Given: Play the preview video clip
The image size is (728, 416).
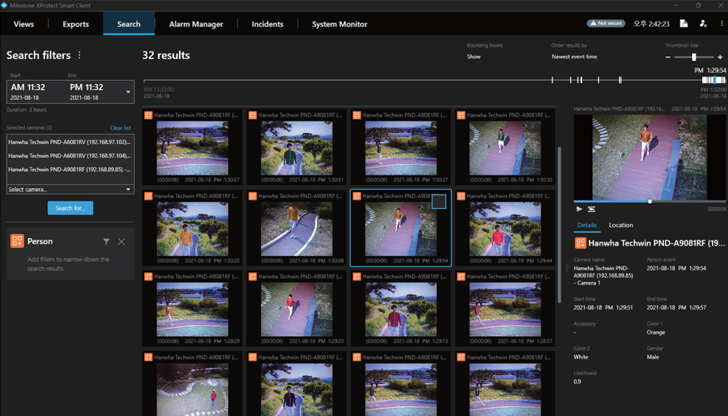Looking at the screenshot, I should [x=579, y=210].
